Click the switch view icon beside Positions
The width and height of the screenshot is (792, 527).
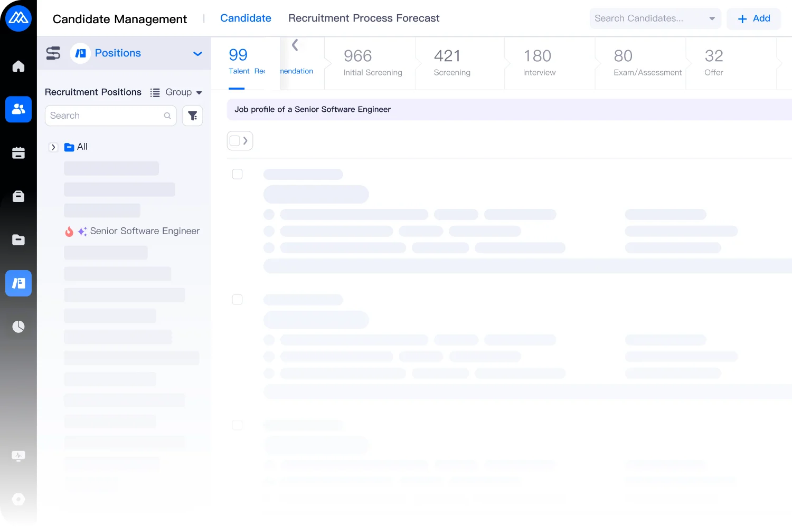53,53
